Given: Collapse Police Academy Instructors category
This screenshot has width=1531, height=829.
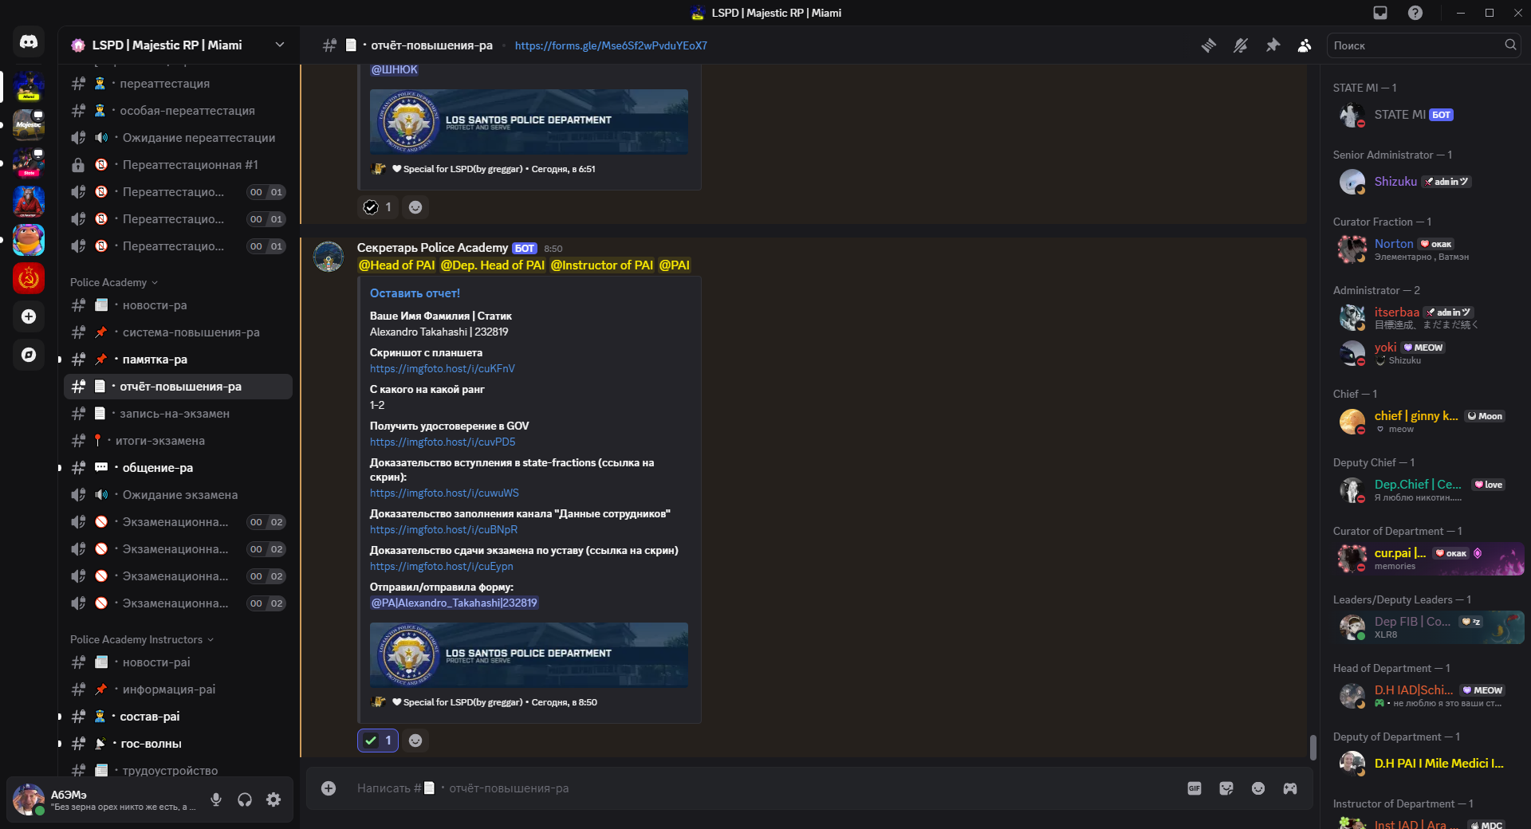Looking at the screenshot, I should point(142,639).
